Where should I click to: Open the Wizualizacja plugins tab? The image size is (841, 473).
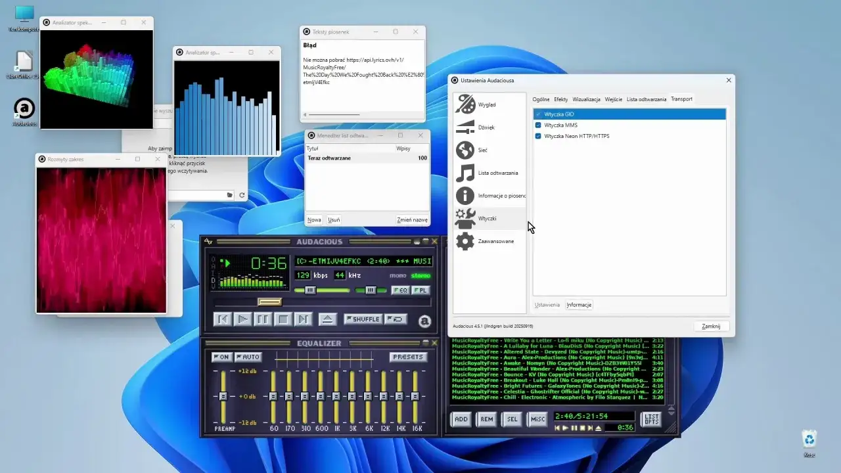(x=586, y=99)
